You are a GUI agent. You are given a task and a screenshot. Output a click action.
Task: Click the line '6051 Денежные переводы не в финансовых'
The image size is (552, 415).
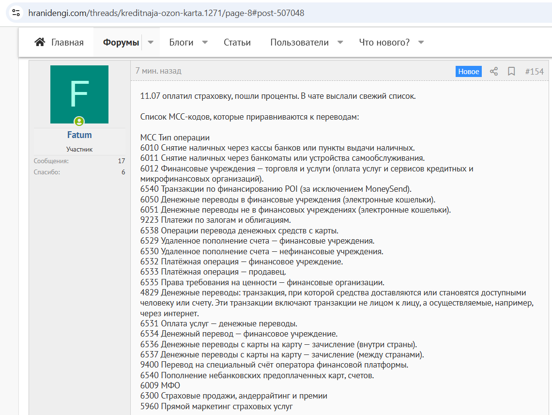point(295,210)
